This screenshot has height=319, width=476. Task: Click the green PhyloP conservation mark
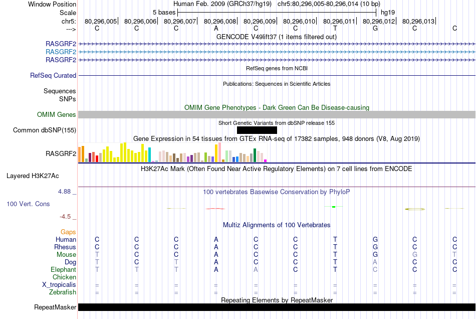(334, 207)
